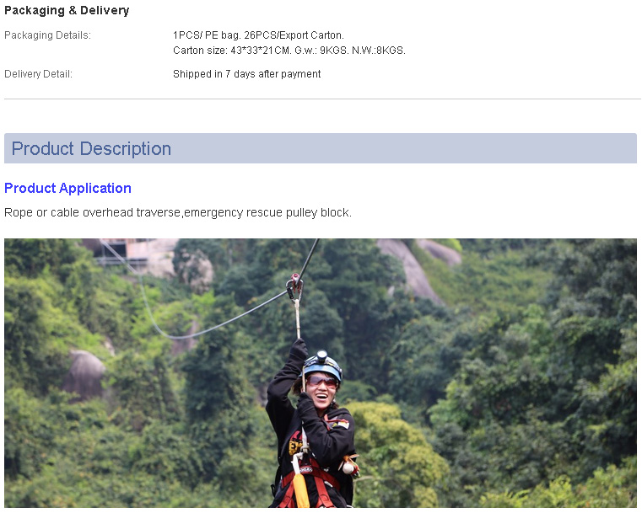
Task: Click the Delivery Detail label
Action: [38, 74]
